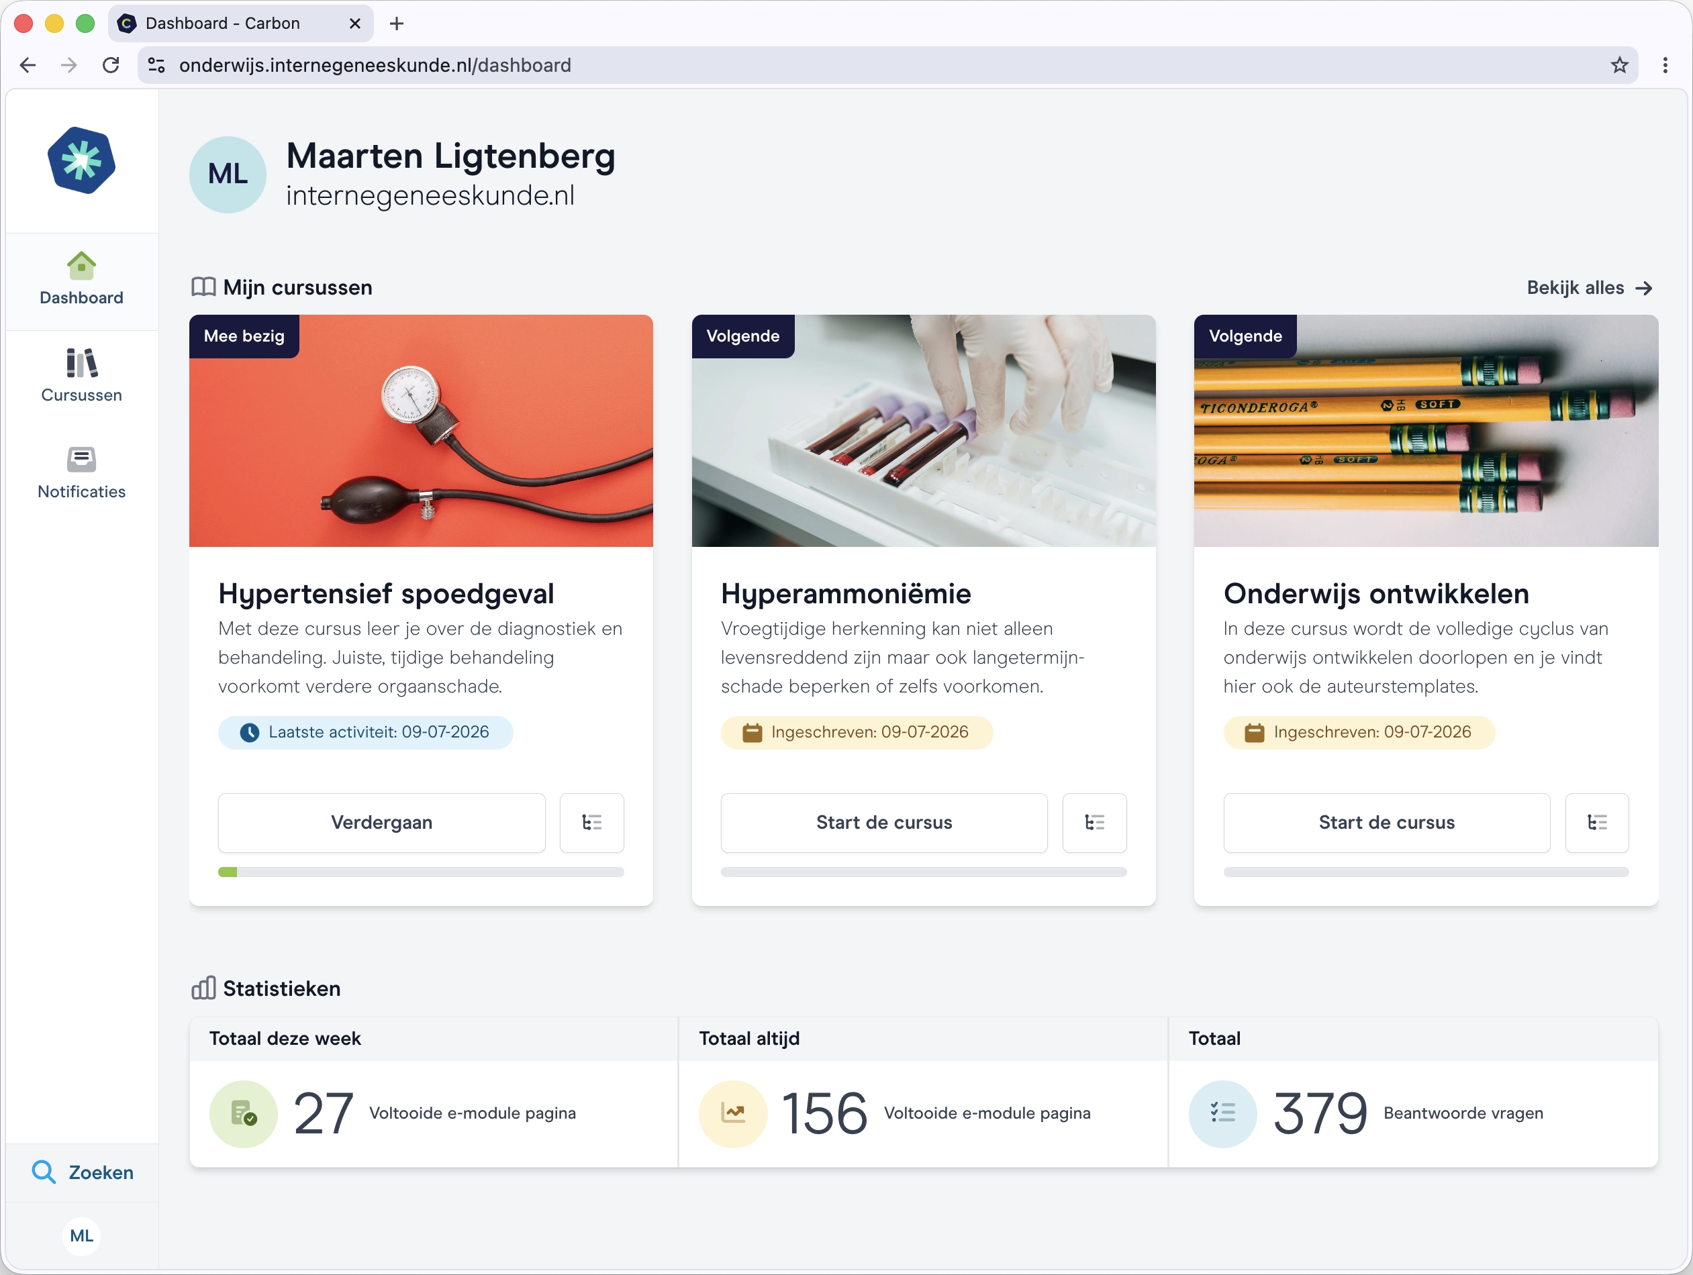Go to Notificaties in the sidebar
The height and width of the screenshot is (1275, 1693).
[x=81, y=473]
